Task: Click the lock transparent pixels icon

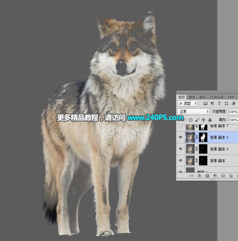Action: (x=191, y=120)
